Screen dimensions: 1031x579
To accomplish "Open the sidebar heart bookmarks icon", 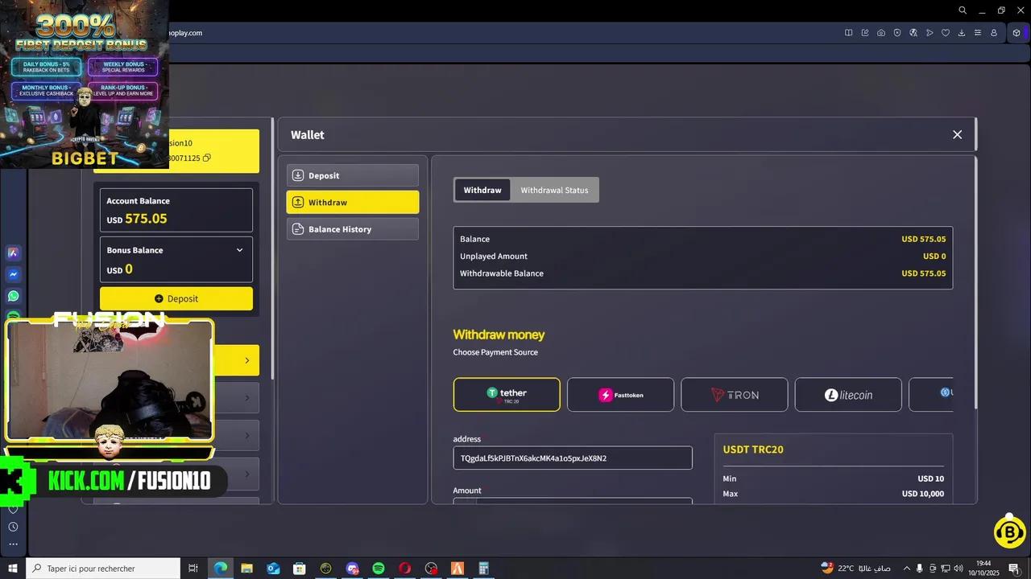I will (13, 510).
